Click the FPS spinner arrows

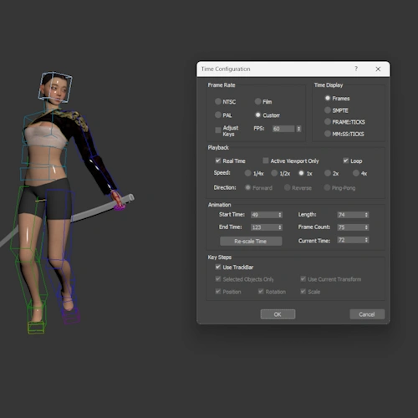tap(298, 129)
